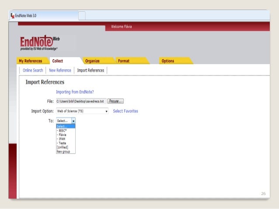Viewport: 279px width, 209px height.
Task: Open a new blank browser tab
Action: pyautogui.click(x=82, y=16)
